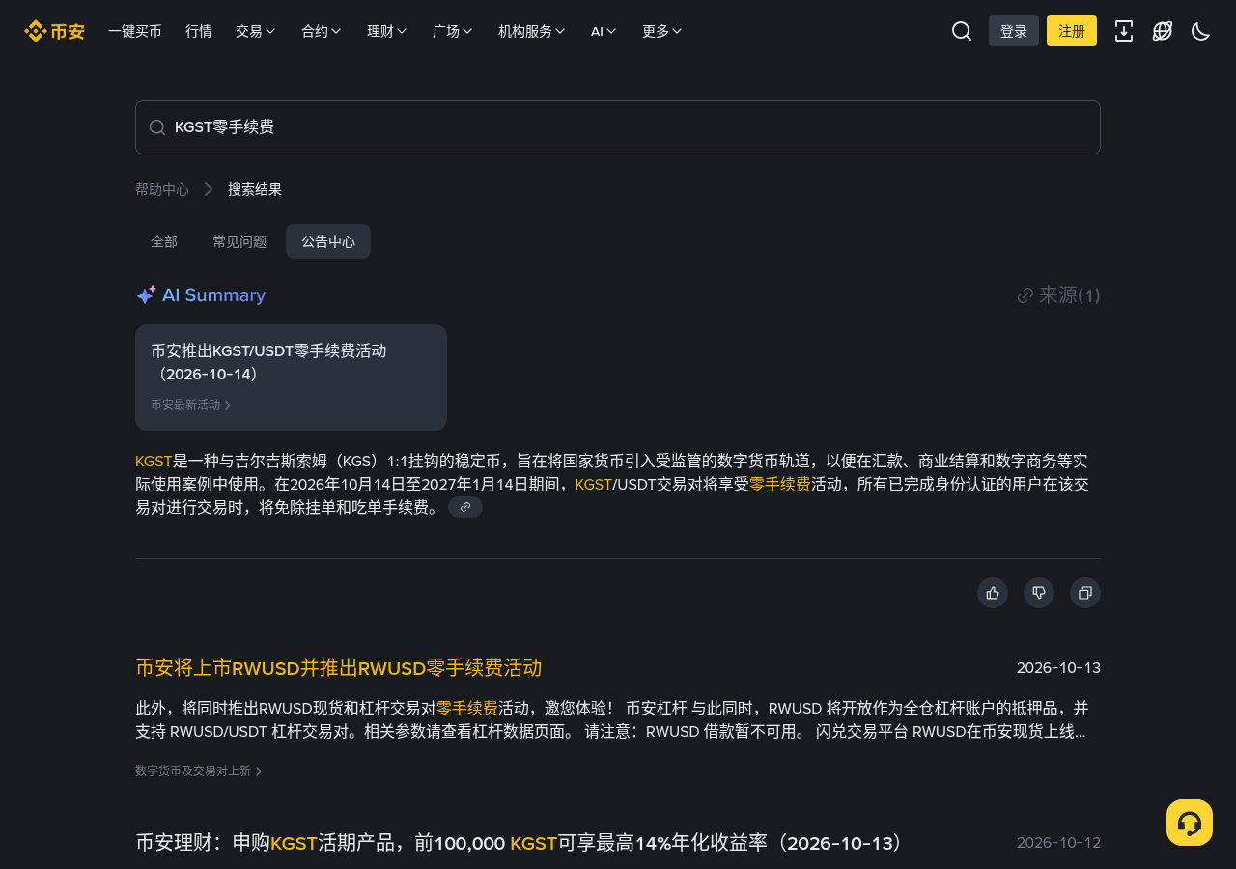This screenshot has width=1236, height=869.
Task: Give thumbs up to AI summary
Action: [x=993, y=593]
